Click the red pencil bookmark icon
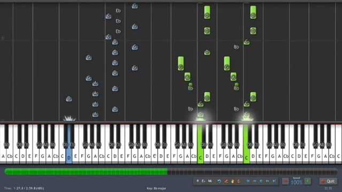Screen dimensions: 342x192 [226, 181]
